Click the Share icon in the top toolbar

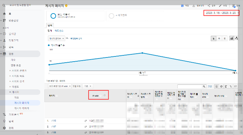tap(209, 6)
